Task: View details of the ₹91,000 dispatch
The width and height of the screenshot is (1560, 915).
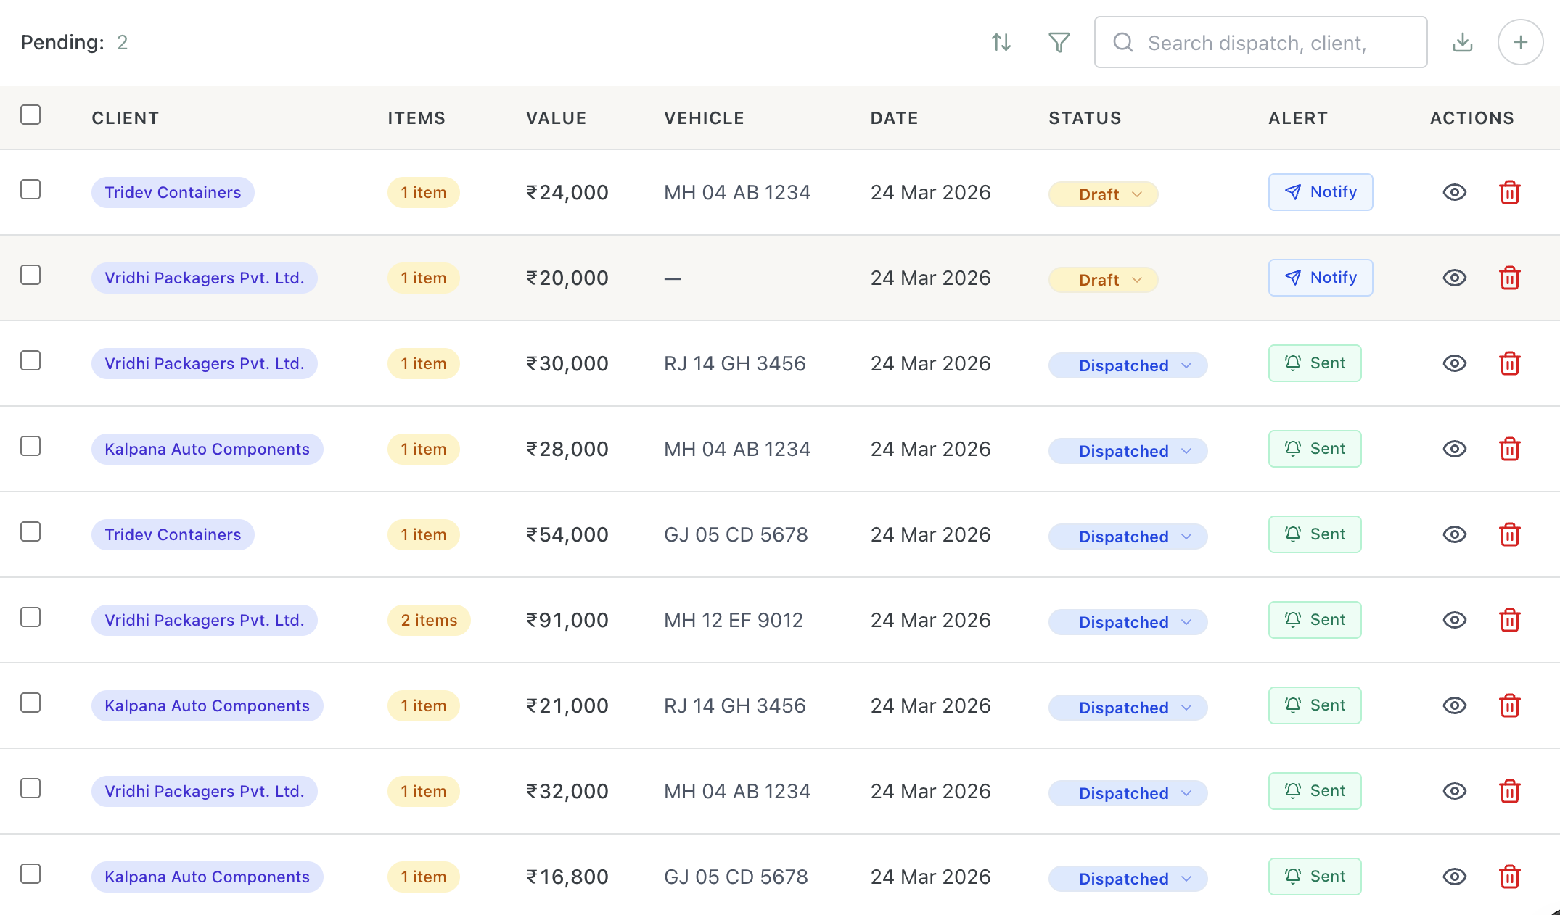Action: click(x=1454, y=620)
